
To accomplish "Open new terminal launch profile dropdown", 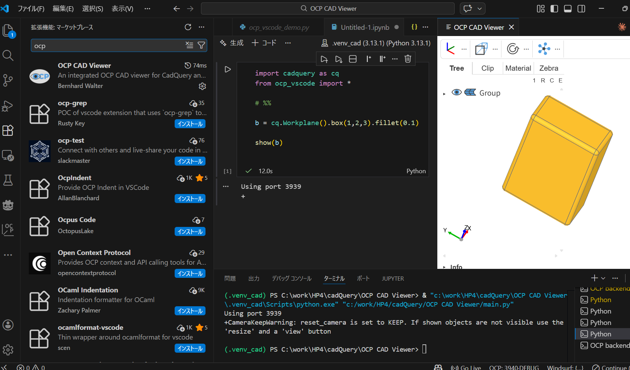I will point(603,278).
